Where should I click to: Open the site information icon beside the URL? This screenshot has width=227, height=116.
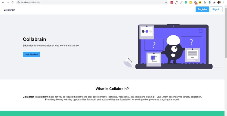tap(19, 3)
